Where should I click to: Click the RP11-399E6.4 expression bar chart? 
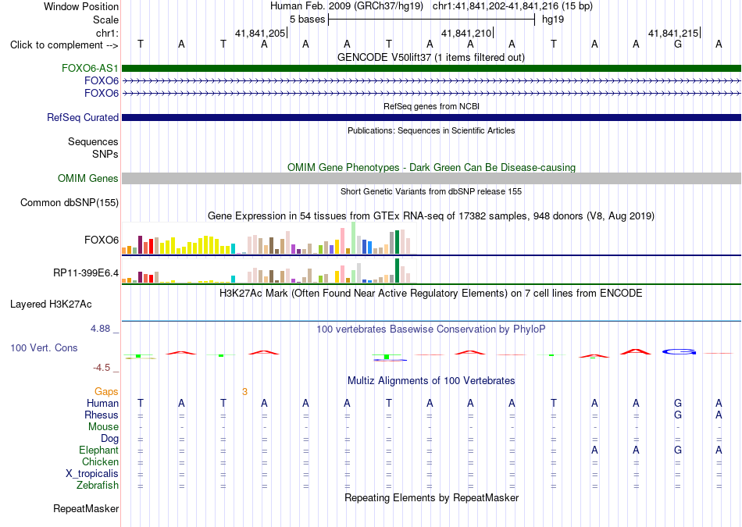269,271
